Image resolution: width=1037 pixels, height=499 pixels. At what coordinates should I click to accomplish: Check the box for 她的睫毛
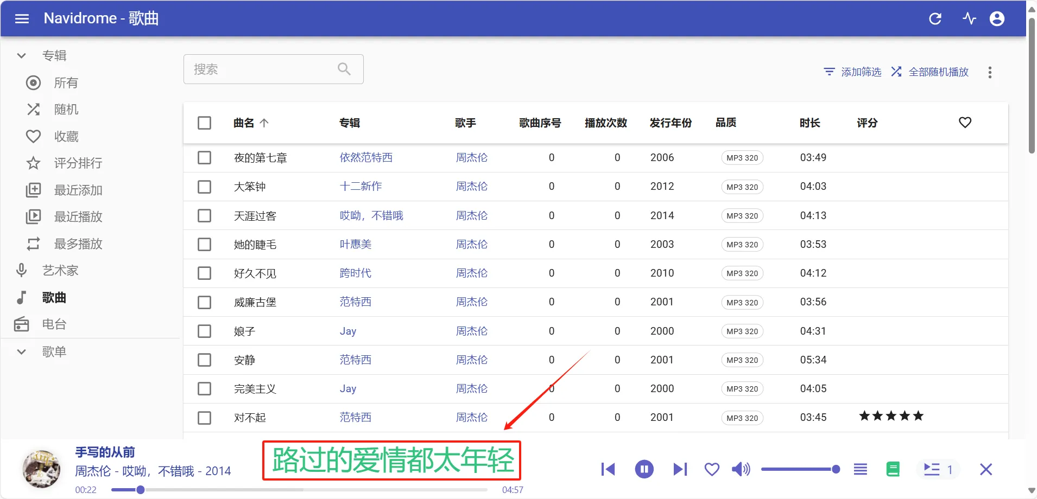204,245
